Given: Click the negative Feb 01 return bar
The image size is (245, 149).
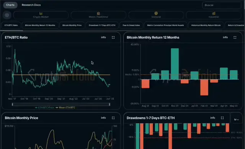Looking at the screenshot, I should tap(204, 87).
